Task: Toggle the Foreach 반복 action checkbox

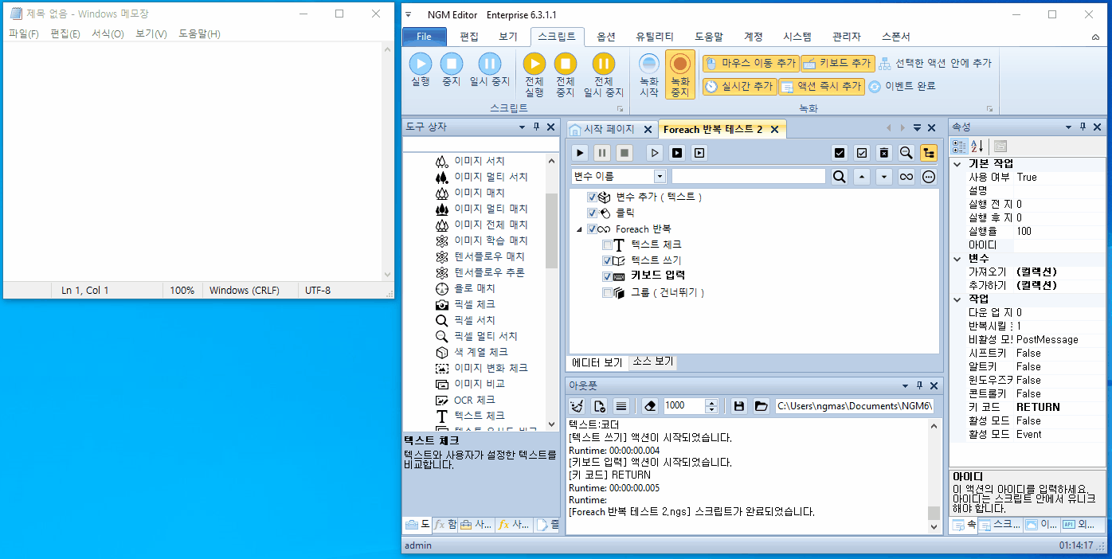Action: pyautogui.click(x=592, y=229)
